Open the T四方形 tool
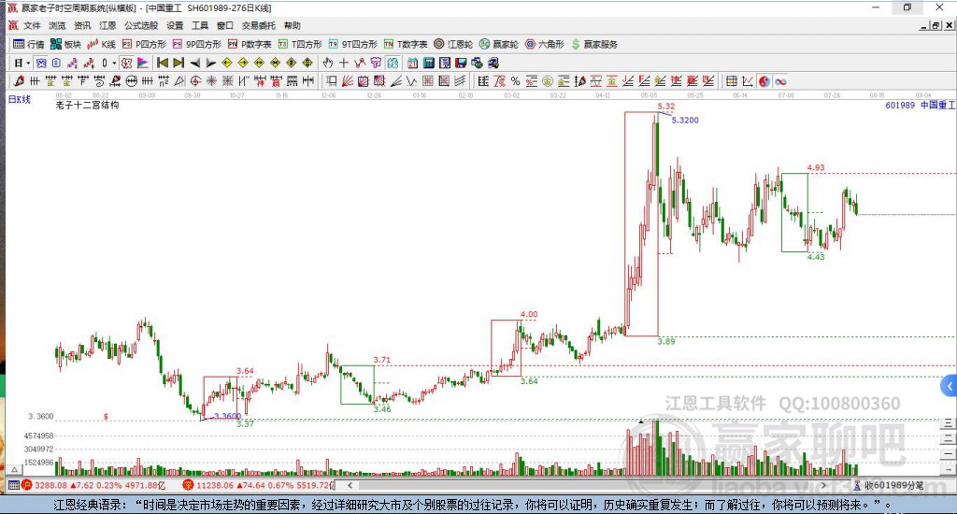The height and width of the screenshot is (514, 957). 300,44
